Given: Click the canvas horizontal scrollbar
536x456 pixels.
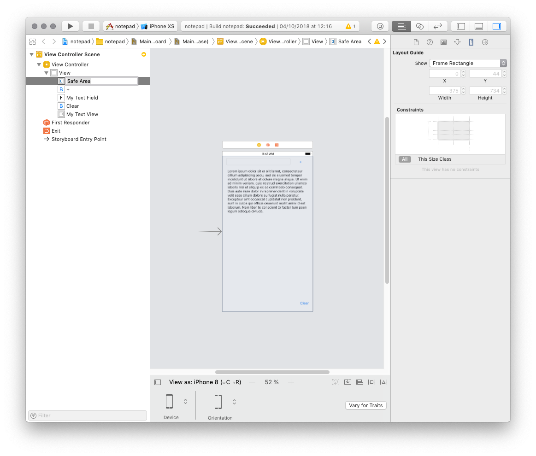Looking at the screenshot, I should click(272, 372).
